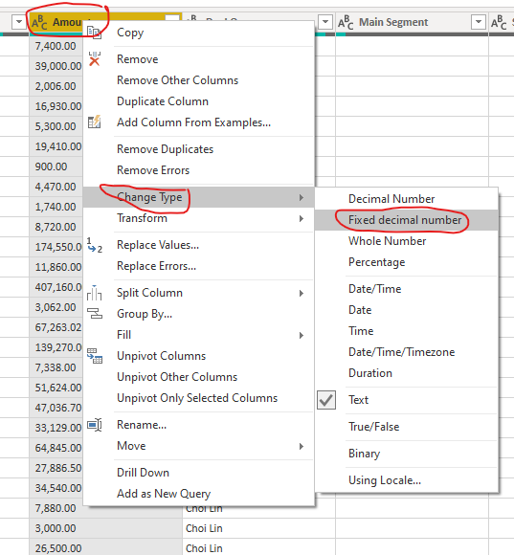Viewport: 514px width, 555px height.
Task: Click the Copy icon in context menu
Action: [95, 33]
